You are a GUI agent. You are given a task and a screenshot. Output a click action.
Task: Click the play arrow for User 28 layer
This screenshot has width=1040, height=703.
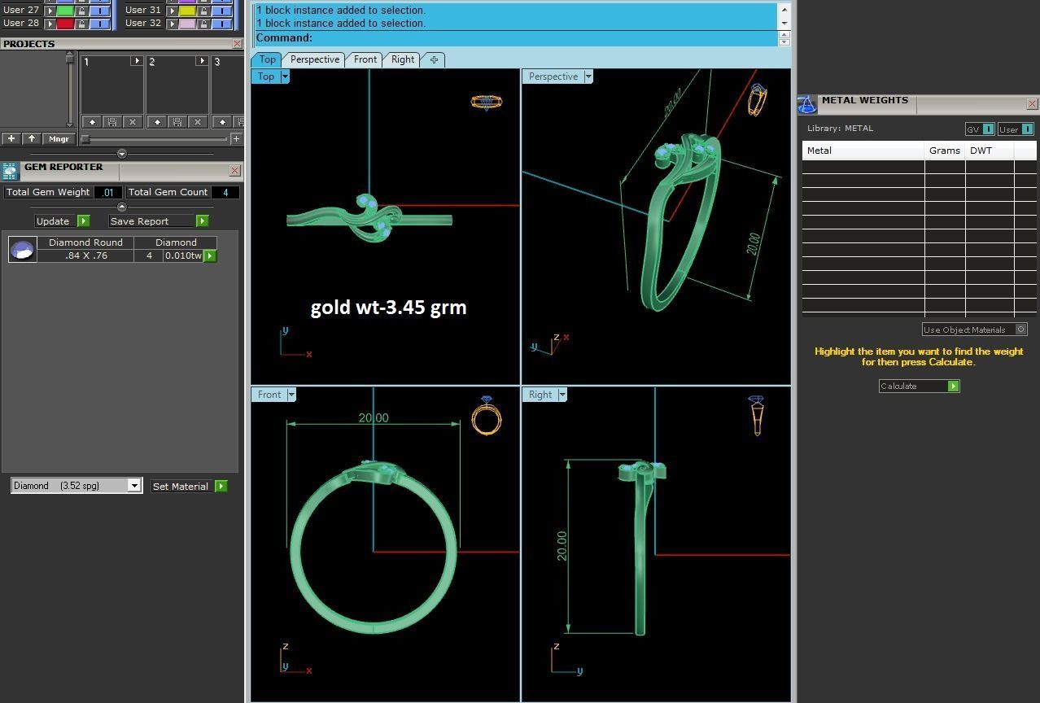[50, 24]
